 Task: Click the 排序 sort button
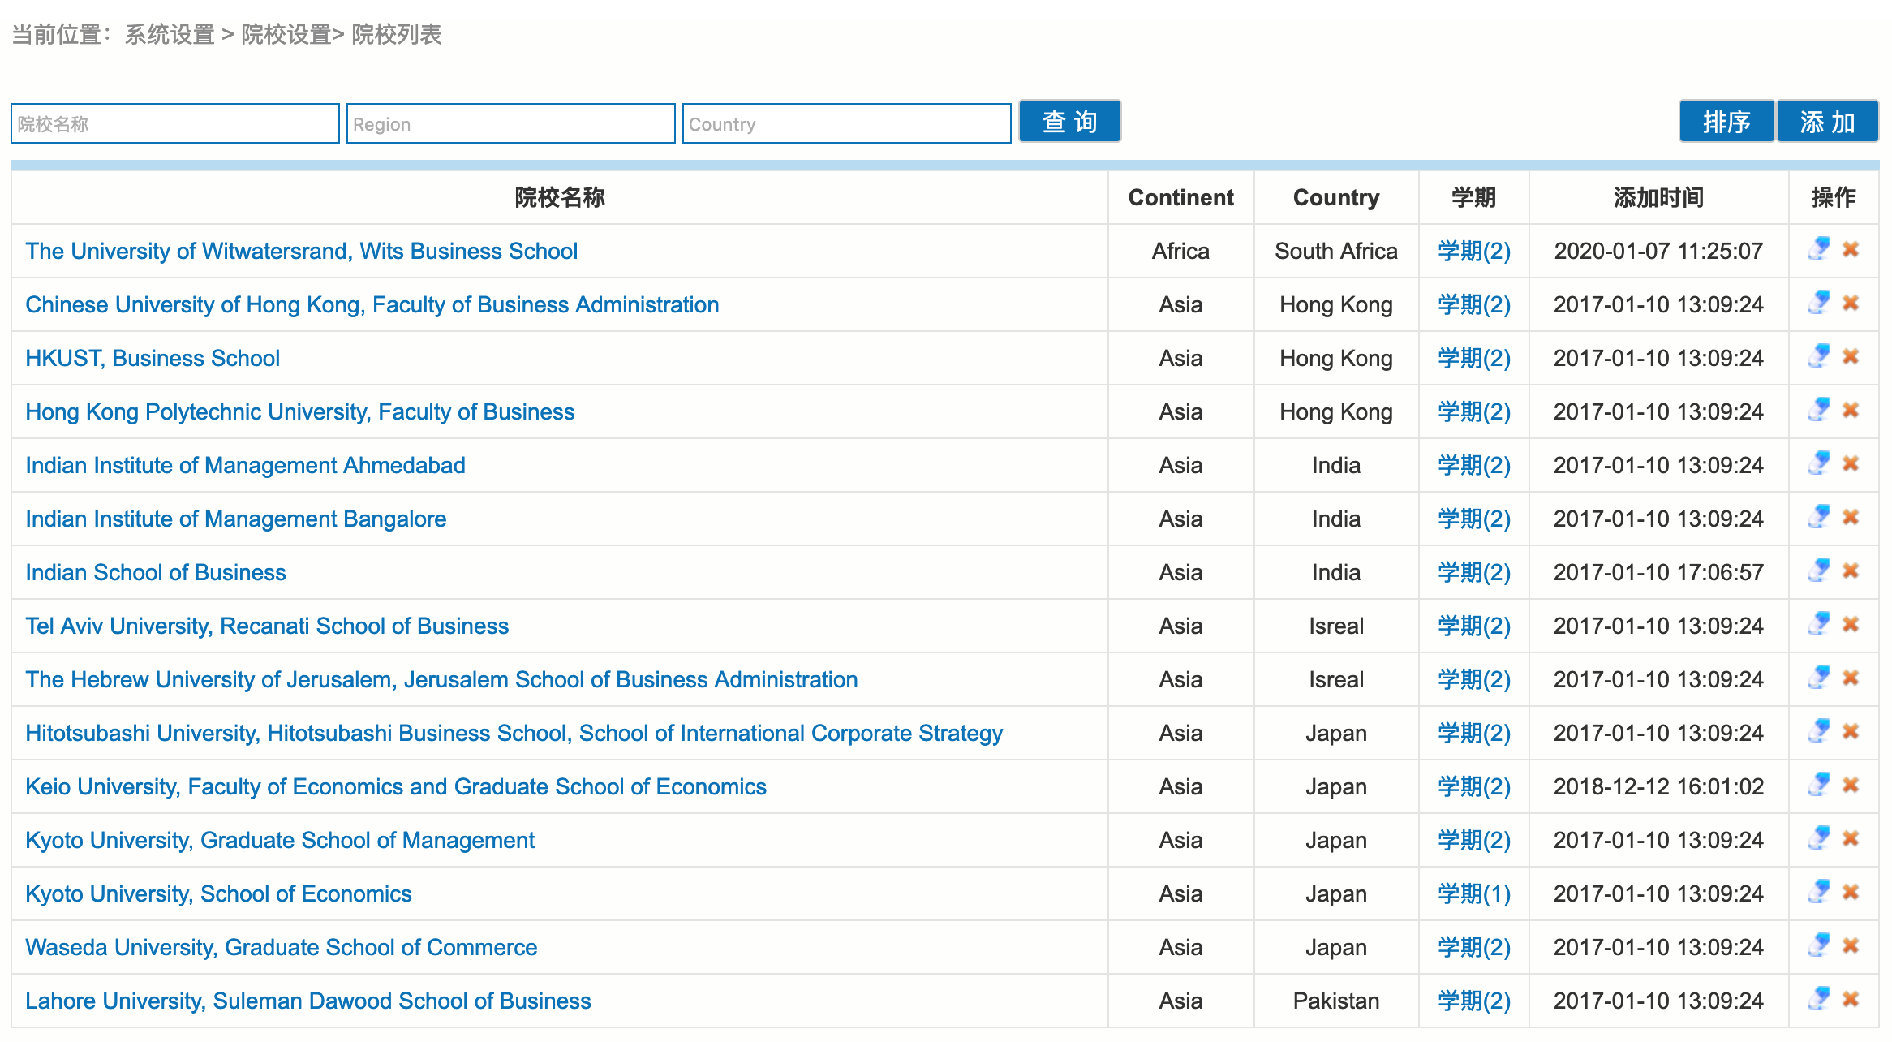pyautogui.click(x=1726, y=122)
